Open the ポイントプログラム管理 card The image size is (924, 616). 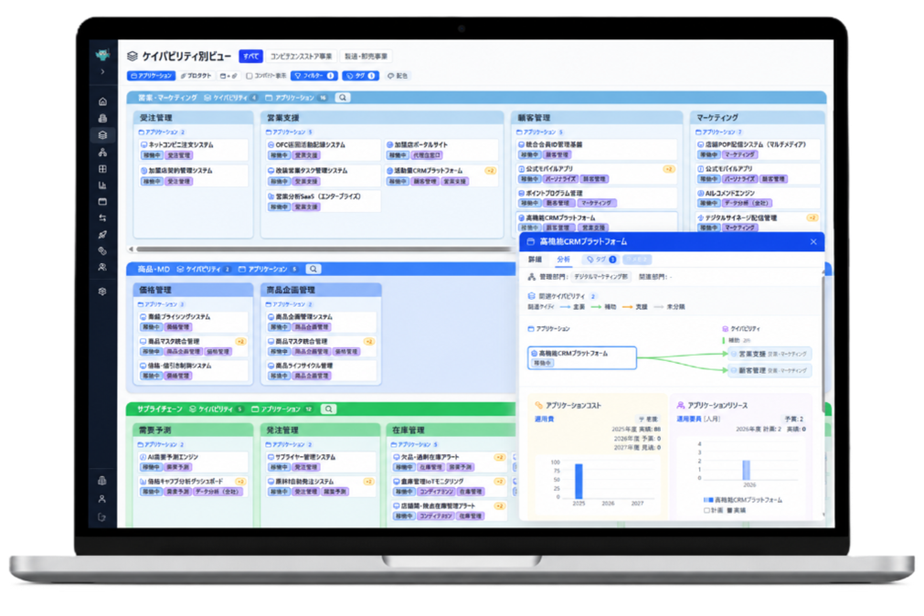tap(597, 198)
